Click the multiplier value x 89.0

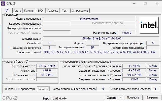tap(47, 70)
